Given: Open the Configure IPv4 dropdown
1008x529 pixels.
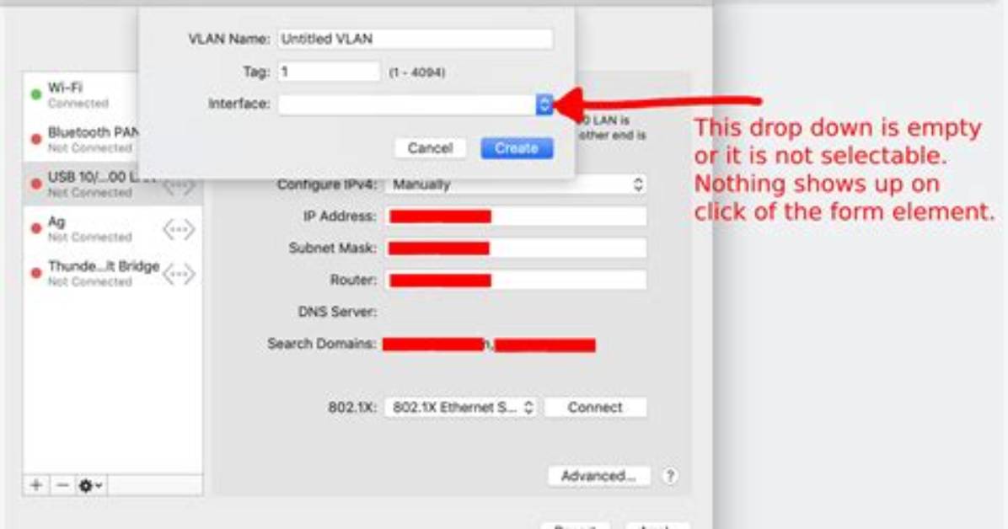Looking at the screenshot, I should (x=516, y=184).
